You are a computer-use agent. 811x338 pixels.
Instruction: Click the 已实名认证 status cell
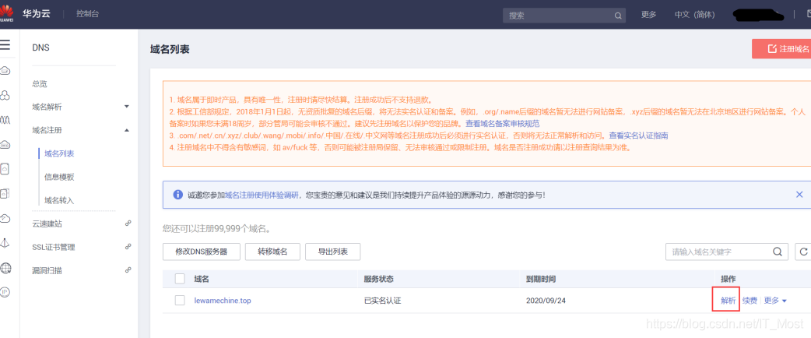click(382, 300)
